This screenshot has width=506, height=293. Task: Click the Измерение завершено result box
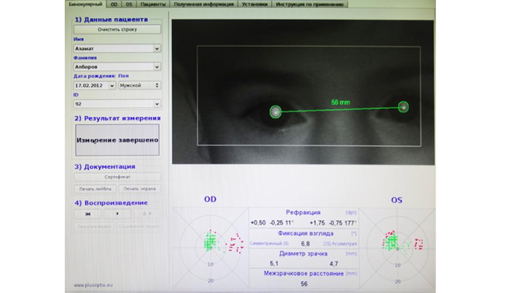pos(117,140)
